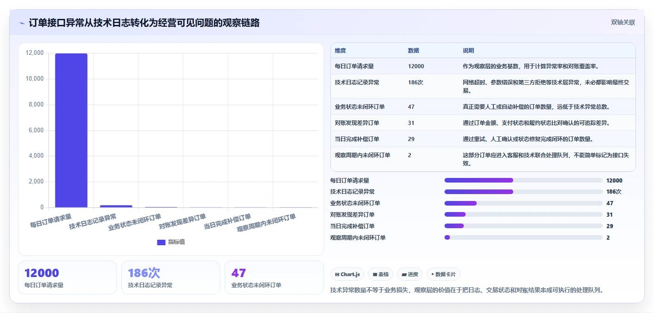Viewport: 654px width, 313px height.
Task: Toggle the 指标值 legend color box
Action: click(161, 242)
